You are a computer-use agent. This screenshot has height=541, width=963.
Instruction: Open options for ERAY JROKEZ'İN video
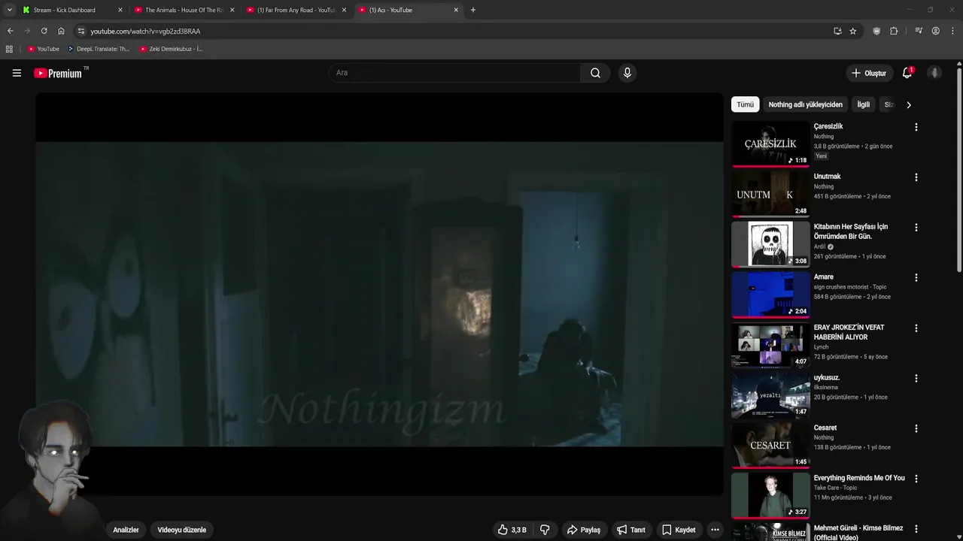[916, 328]
